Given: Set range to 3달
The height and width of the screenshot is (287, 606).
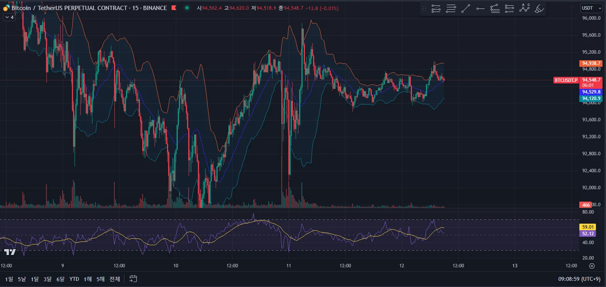Looking at the screenshot, I should pos(48,279).
